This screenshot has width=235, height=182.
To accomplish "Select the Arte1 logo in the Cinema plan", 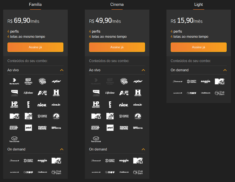I will (x=110, y=128).
